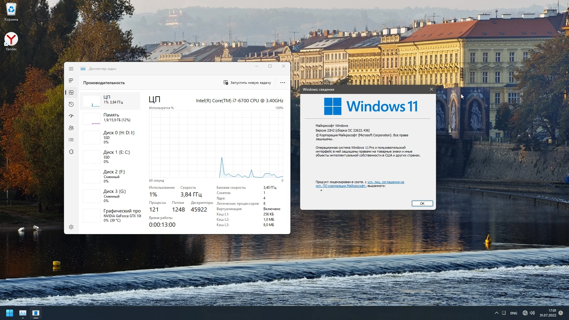Click 'Запустить новую задачу' button
The image size is (569, 320).
tap(247, 83)
